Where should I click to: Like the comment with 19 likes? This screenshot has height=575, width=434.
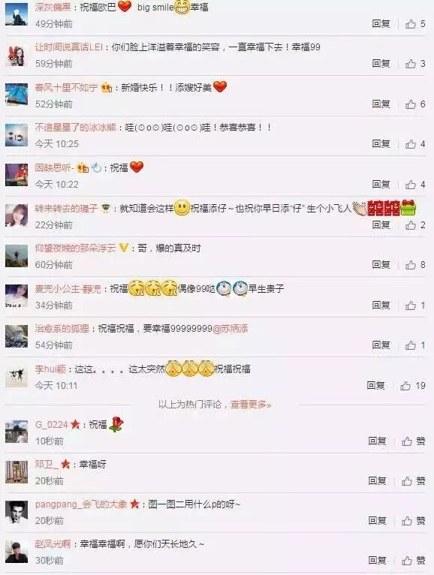[405, 385]
